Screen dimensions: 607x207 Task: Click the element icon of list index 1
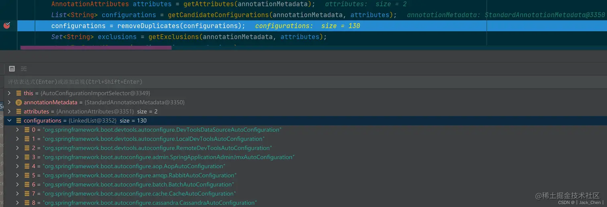26,139
